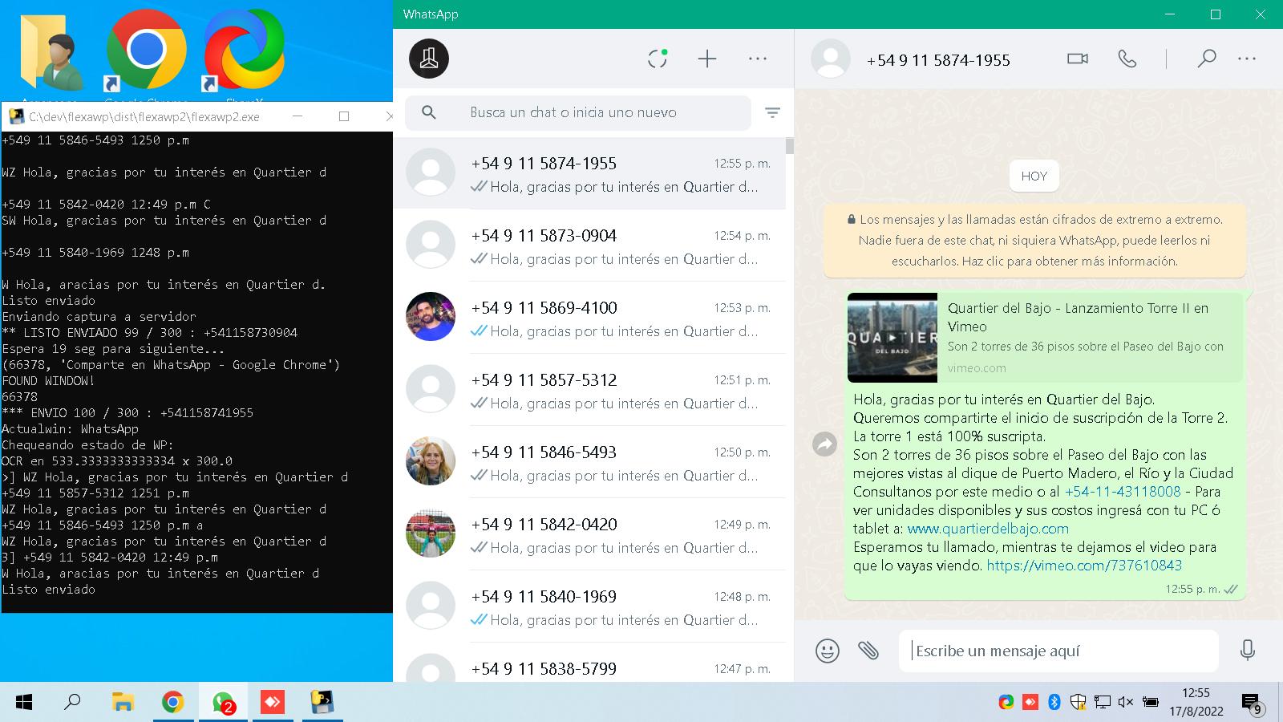Click '*** ENVIO 100 / 300' line in console

[x=127, y=413]
